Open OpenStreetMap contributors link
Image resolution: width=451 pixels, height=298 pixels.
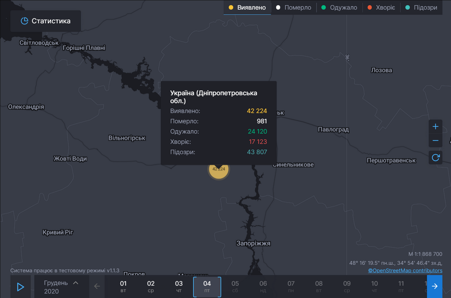[405, 270]
